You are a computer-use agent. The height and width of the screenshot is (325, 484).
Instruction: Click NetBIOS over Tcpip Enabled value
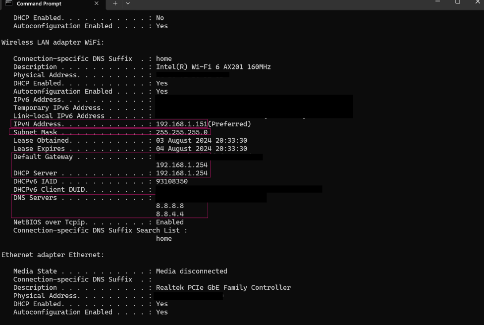point(170,222)
